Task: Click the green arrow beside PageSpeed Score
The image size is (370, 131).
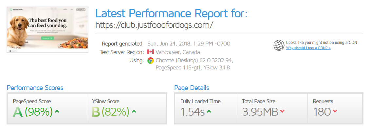Action: pyautogui.click(x=57, y=111)
